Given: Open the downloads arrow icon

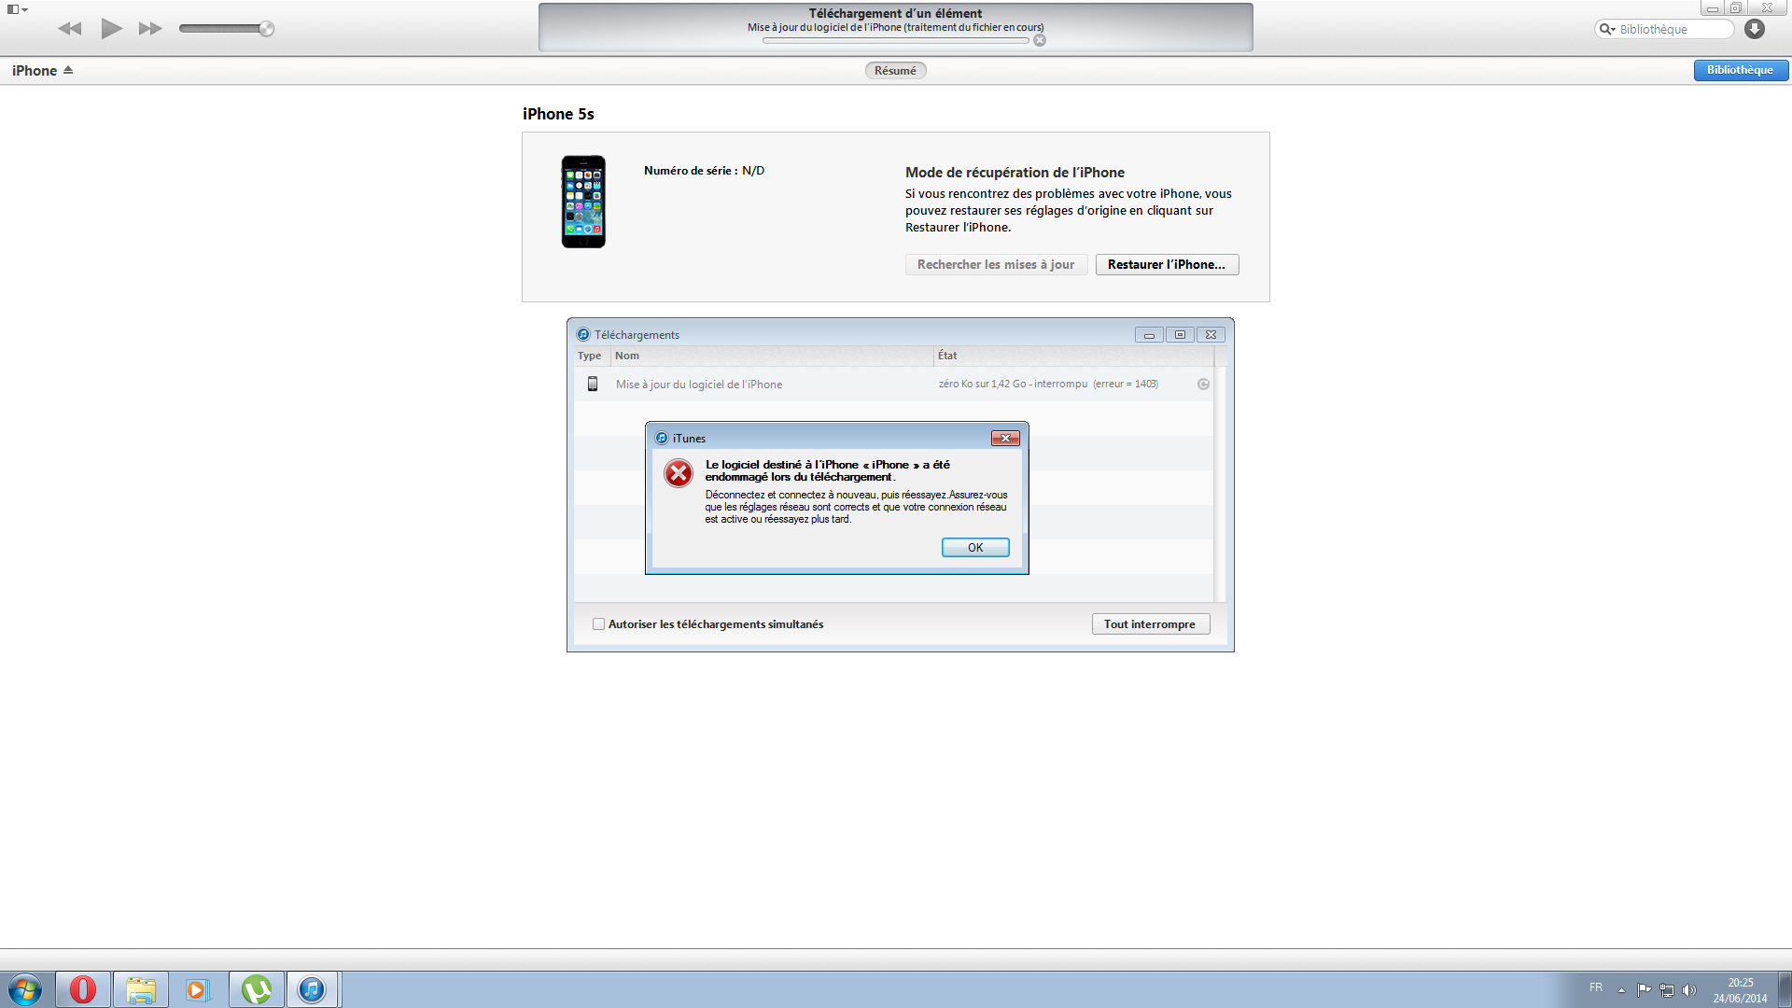Looking at the screenshot, I should click(x=1755, y=29).
